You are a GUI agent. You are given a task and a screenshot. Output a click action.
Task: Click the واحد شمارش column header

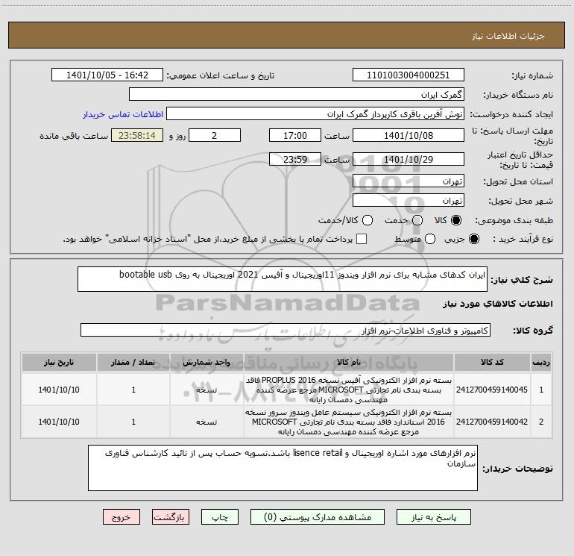tap(206, 363)
